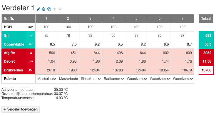Click the pencil edit icon beside Verdeler 1

pos(38,9)
